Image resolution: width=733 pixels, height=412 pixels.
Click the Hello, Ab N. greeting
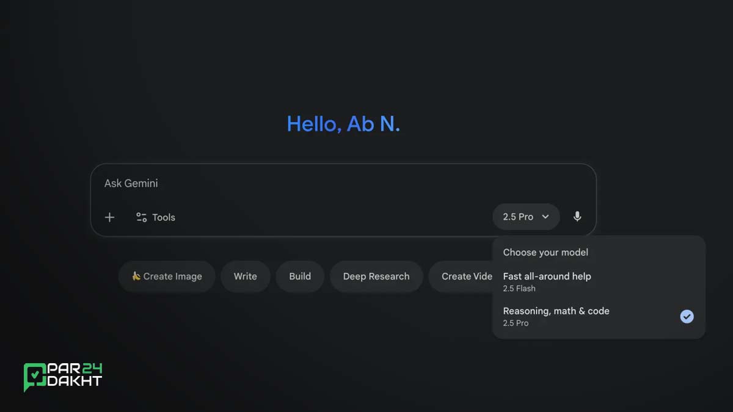click(343, 124)
